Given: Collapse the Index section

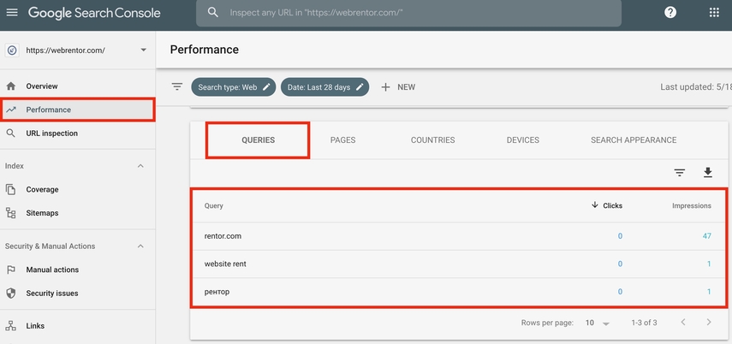Looking at the screenshot, I should tap(141, 166).
